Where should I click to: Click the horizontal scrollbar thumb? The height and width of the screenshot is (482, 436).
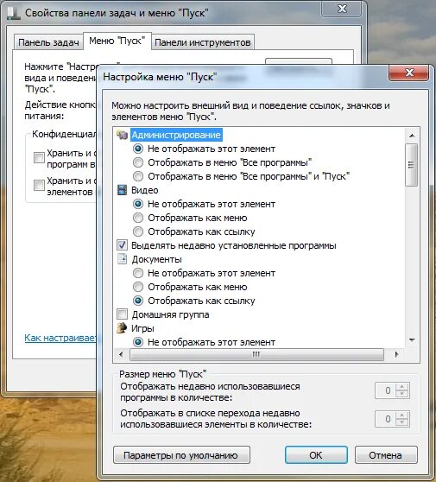tap(257, 354)
